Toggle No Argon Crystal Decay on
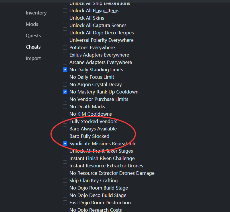 (65, 84)
